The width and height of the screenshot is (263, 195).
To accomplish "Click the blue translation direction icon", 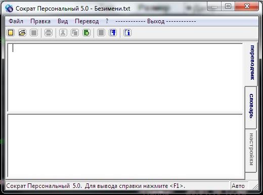I will click(113, 33).
